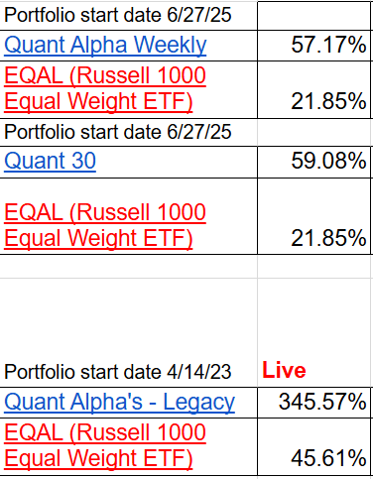The width and height of the screenshot is (373, 479).
Task: Click EQAL link below Quant Alpha's Legacy
Action: click(x=105, y=445)
